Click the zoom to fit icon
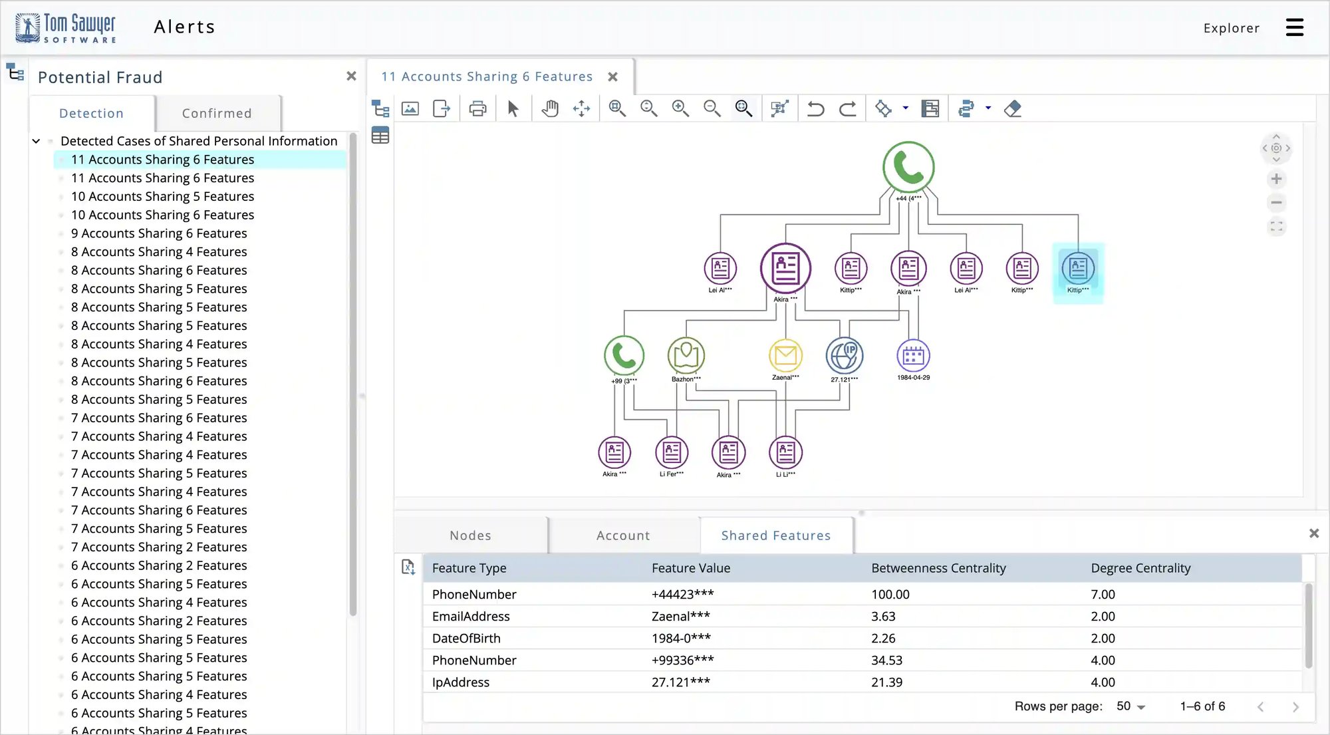Screen dimensions: 1330x735 click(x=744, y=108)
